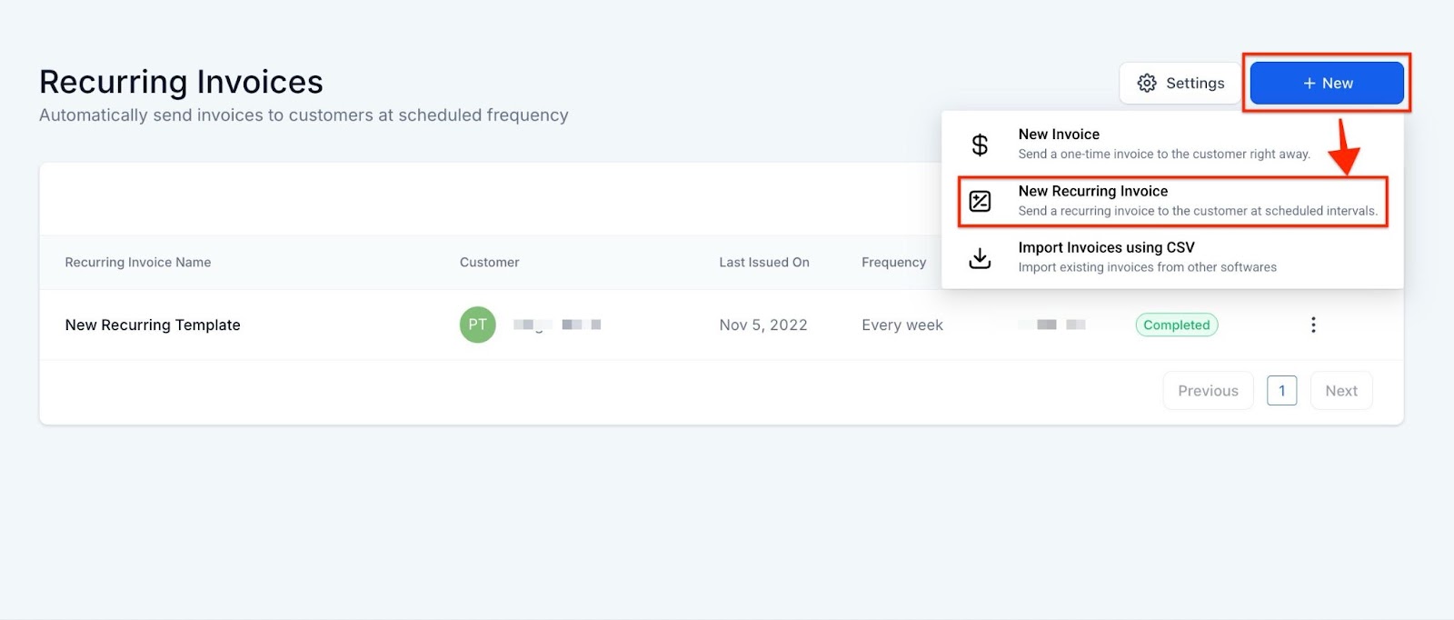1454x620 pixels.
Task: Go to the Next page
Action: [x=1340, y=391]
